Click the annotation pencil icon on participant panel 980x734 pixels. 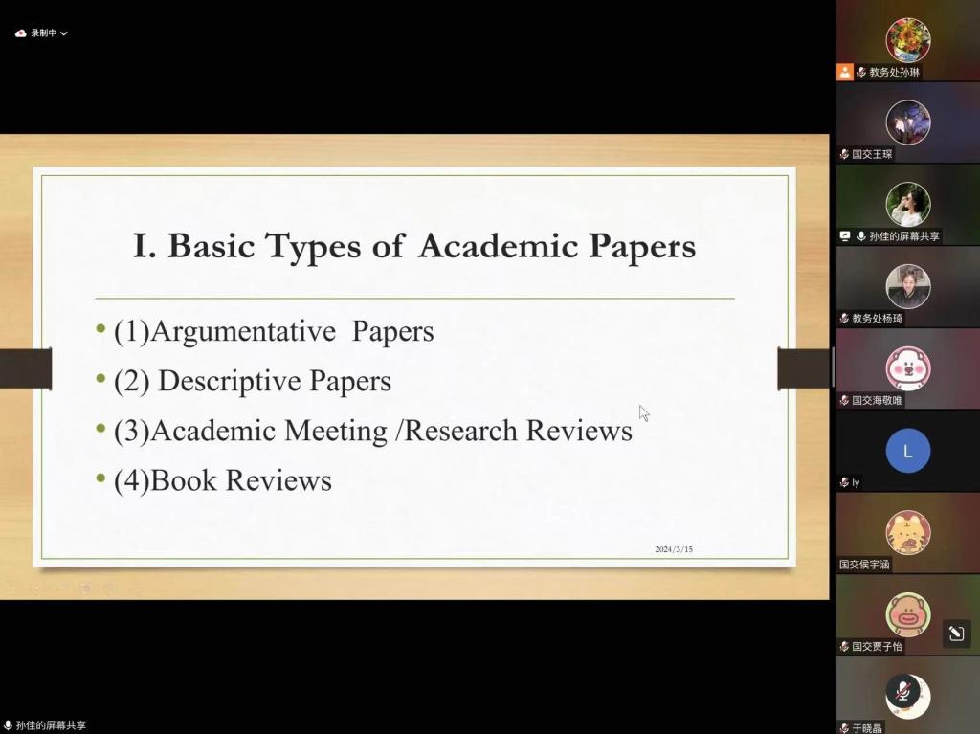click(955, 633)
